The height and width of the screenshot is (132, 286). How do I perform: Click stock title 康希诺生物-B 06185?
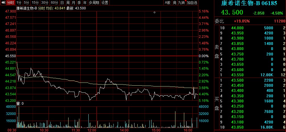(249, 3)
